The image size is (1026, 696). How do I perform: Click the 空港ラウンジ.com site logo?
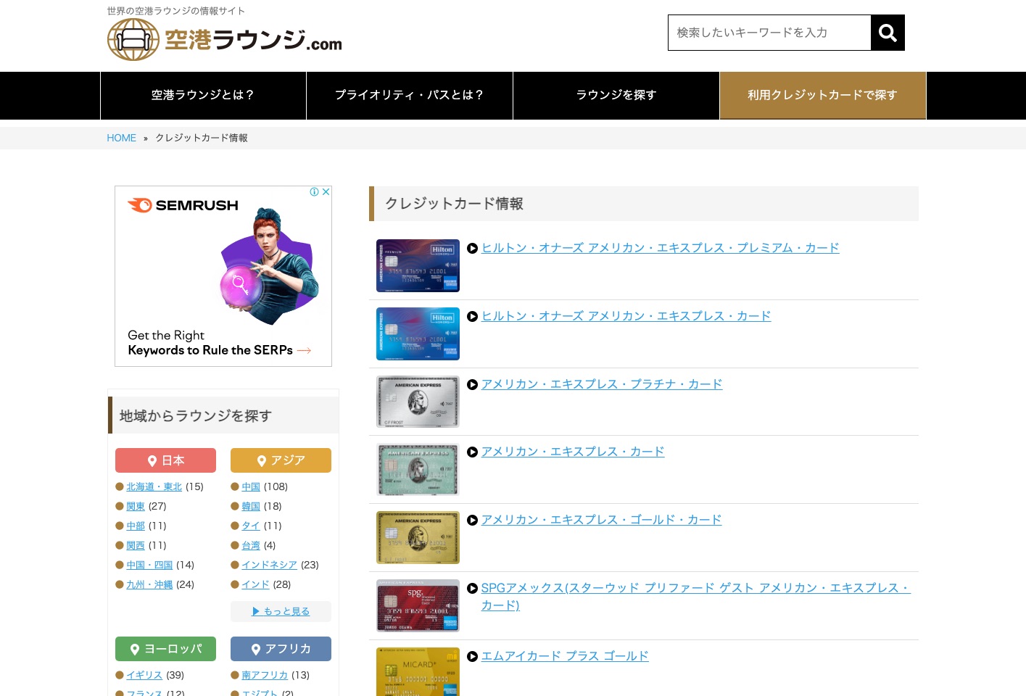click(225, 40)
